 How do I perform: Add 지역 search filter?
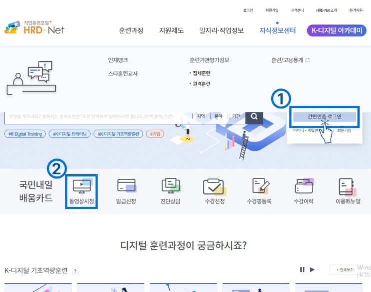(201, 116)
